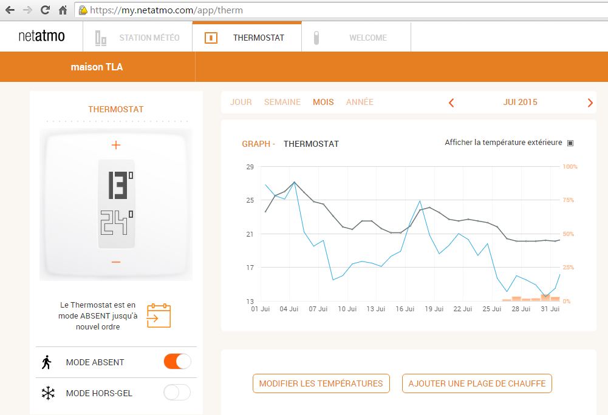
Task: Click the GRAPH - THERMOSTAT title
Action: point(290,144)
